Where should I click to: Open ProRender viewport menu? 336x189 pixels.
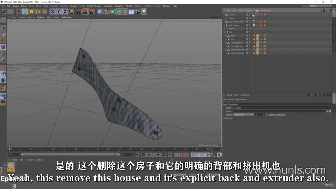(66, 17)
